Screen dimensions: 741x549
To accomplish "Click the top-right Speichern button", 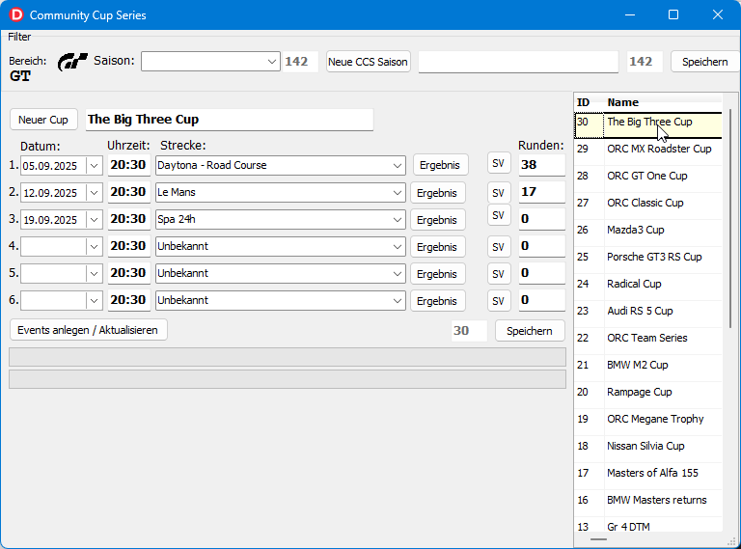I will click(704, 62).
